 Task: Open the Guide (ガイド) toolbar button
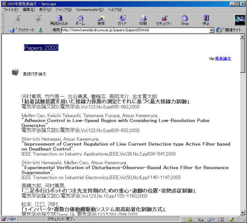point(122,20)
